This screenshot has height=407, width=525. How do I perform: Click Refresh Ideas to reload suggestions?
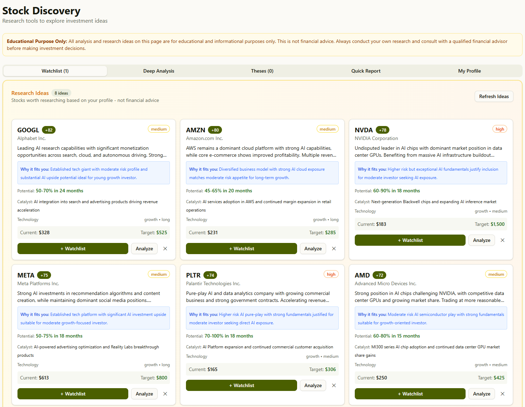click(494, 96)
